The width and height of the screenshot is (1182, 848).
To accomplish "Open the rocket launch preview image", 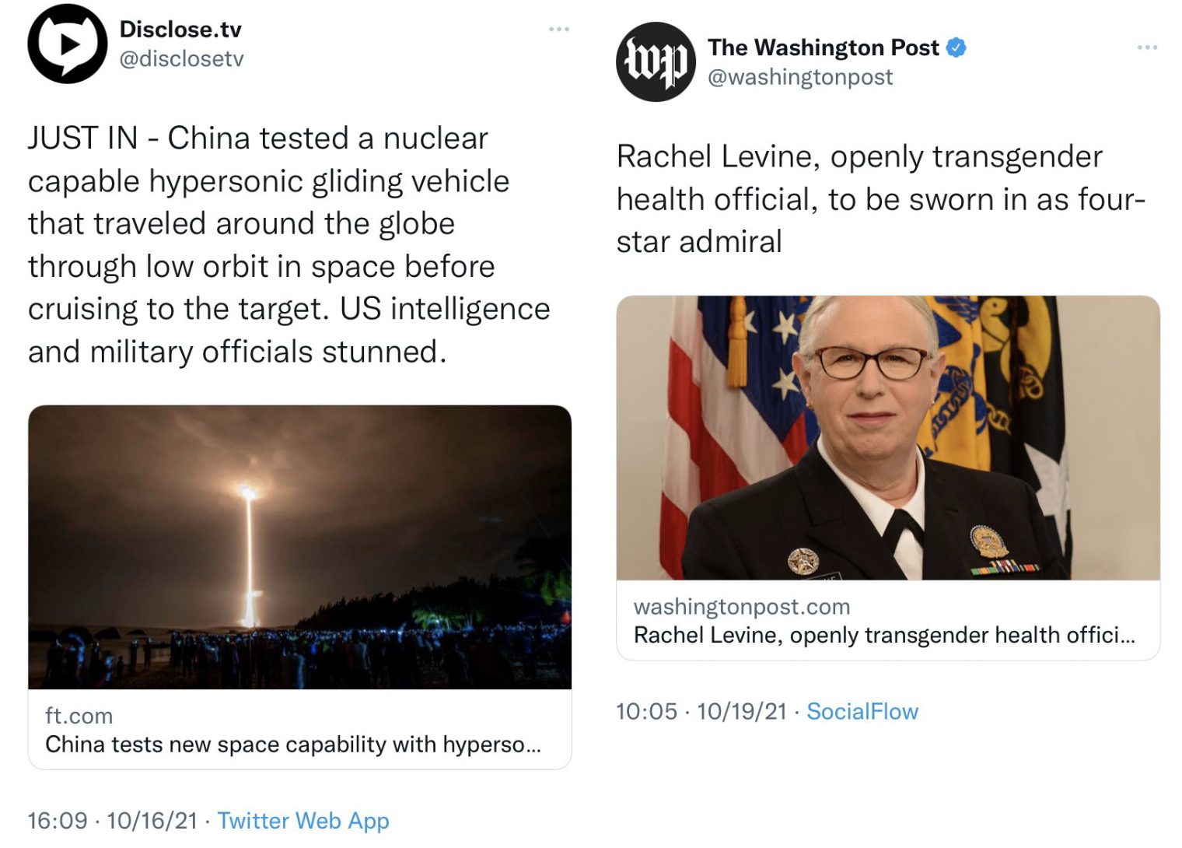I will pos(299,547).
